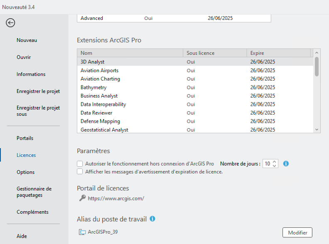The image size is (329, 244).
Task: Click the extensions list scroll up arrow
Action: [317, 53]
